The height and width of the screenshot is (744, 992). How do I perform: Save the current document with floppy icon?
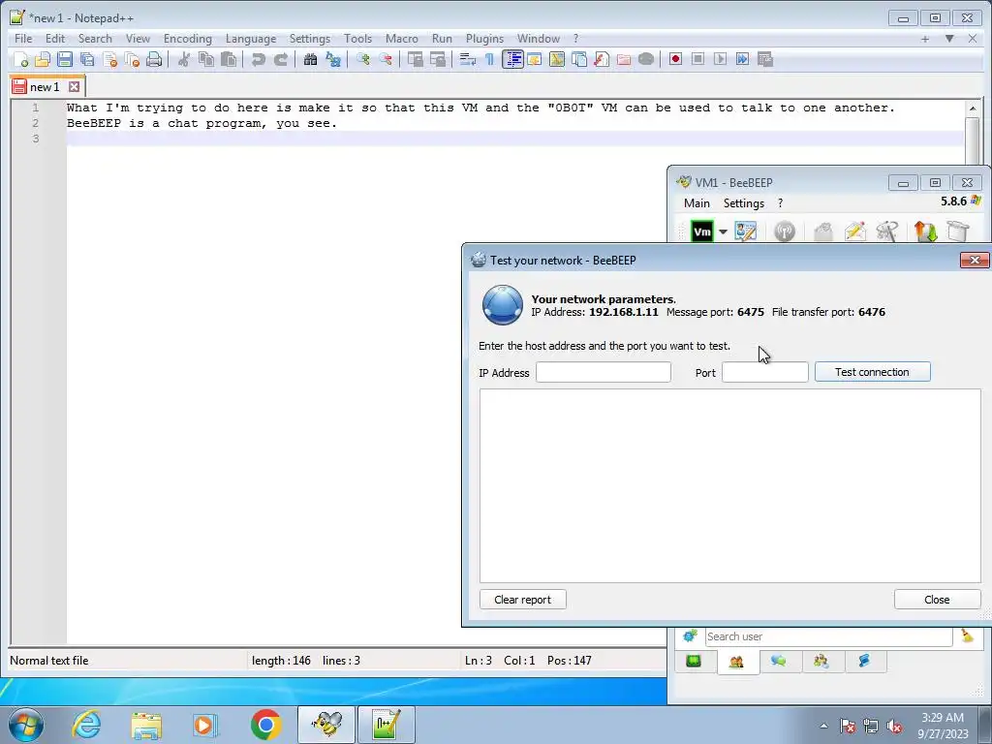pos(65,59)
